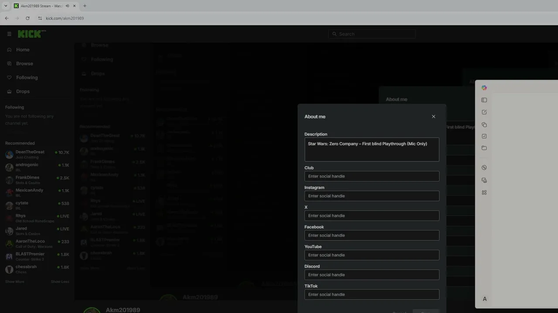Image resolution: width=558 pixels, height=313 pixels.
Task: Open the Kick hamburger menu
Action: 9,34
